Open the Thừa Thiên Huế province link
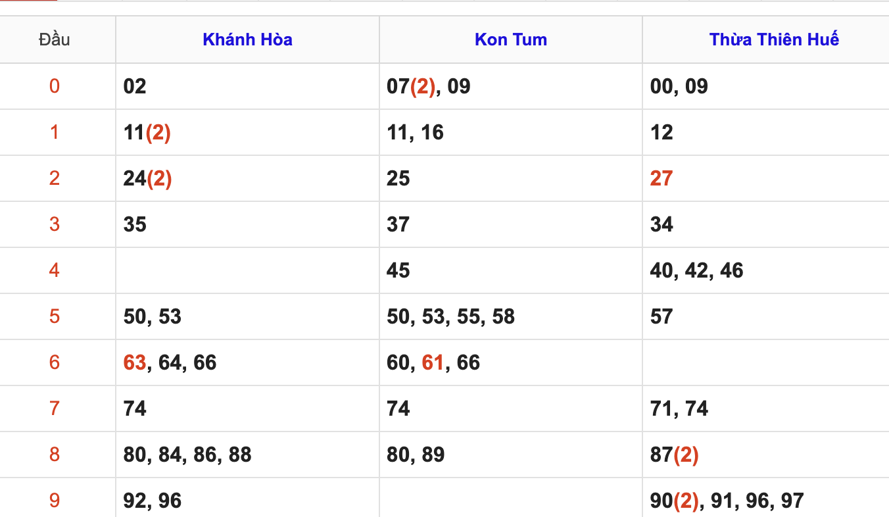The height and width of the screenshot is (517, 889). (x=774, y=39)
